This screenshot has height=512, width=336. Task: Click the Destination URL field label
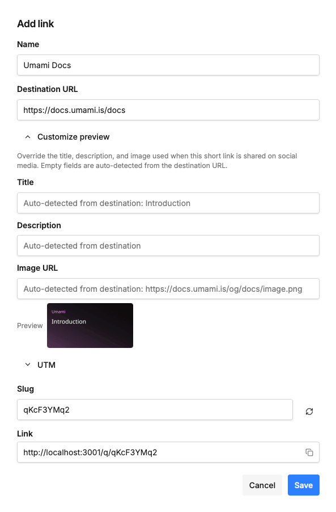[x=47, y=89]
